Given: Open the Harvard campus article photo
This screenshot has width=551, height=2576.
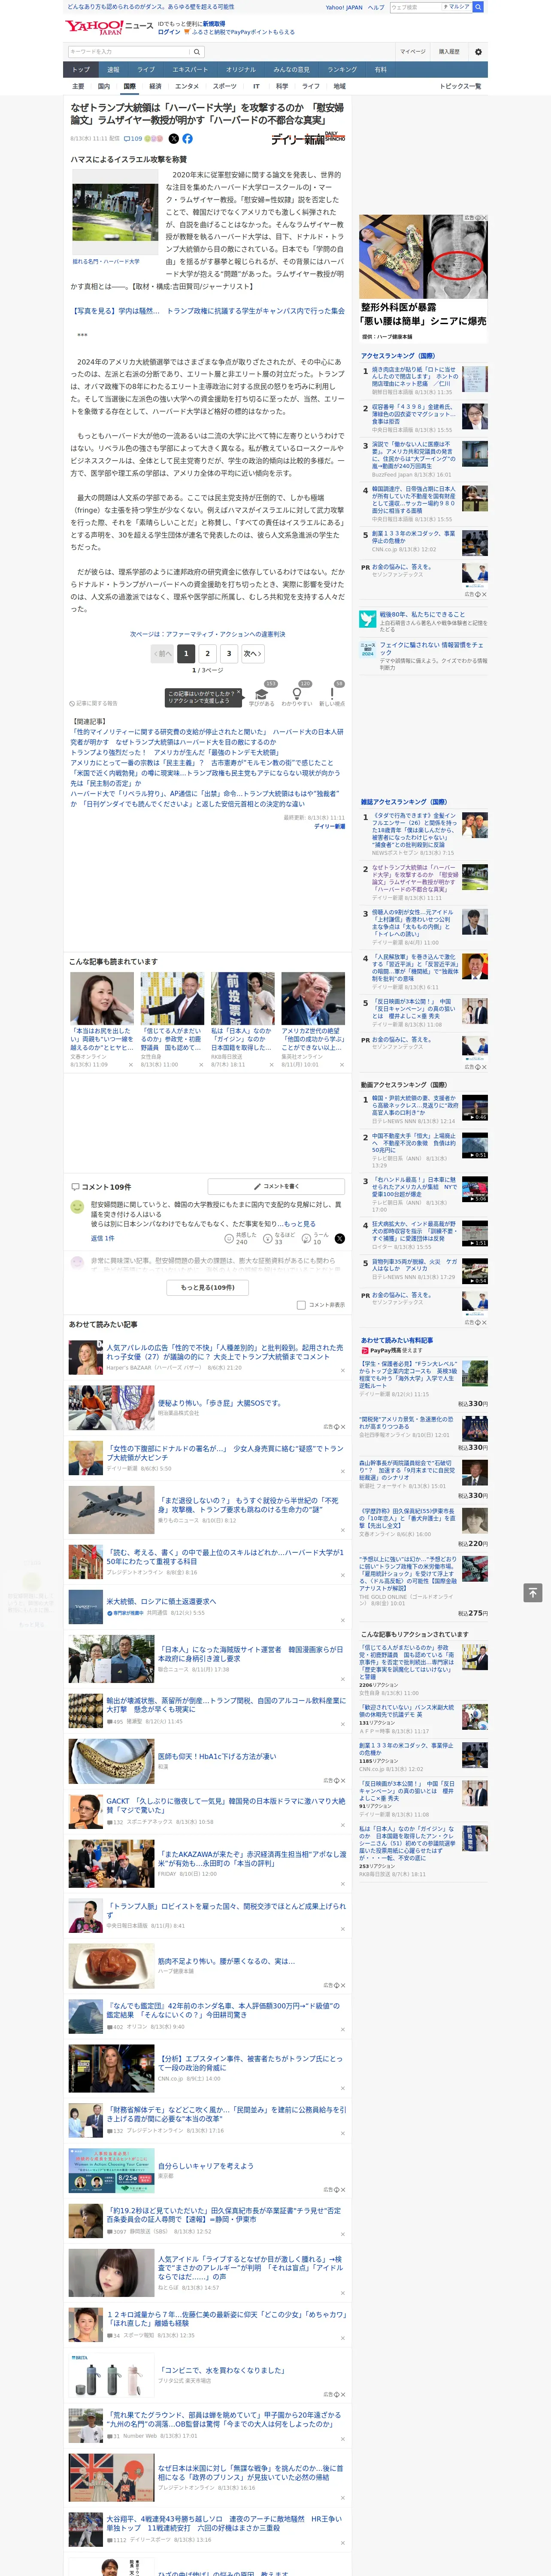Looking at the screenshot, I should (115, 213).
